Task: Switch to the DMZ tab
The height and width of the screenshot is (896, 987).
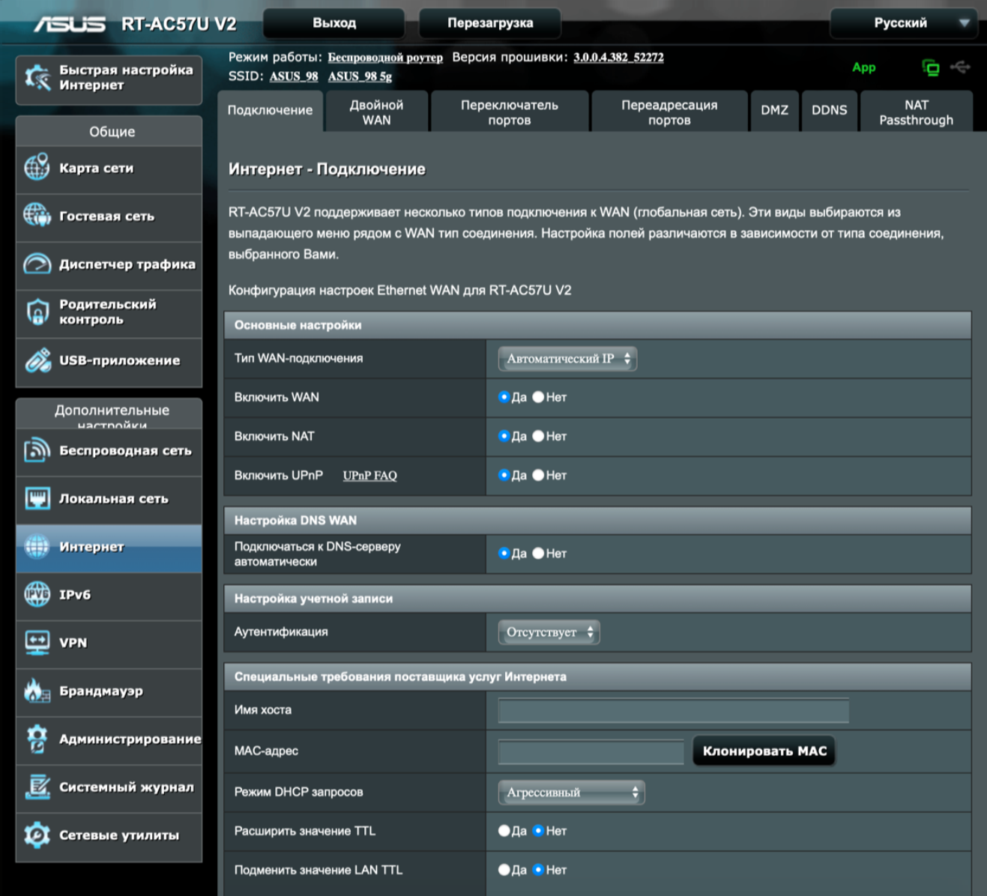Action: (x=774, y=111)
